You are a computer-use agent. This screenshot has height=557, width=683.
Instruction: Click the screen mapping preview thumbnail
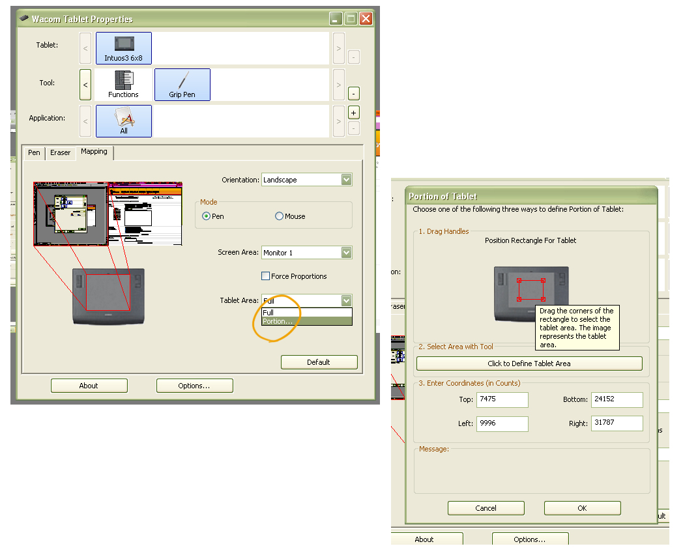108,214
